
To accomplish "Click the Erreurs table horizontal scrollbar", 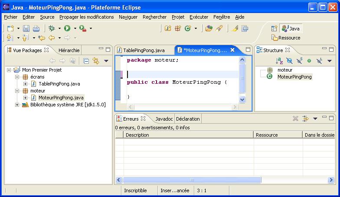I will click(191, 180).
